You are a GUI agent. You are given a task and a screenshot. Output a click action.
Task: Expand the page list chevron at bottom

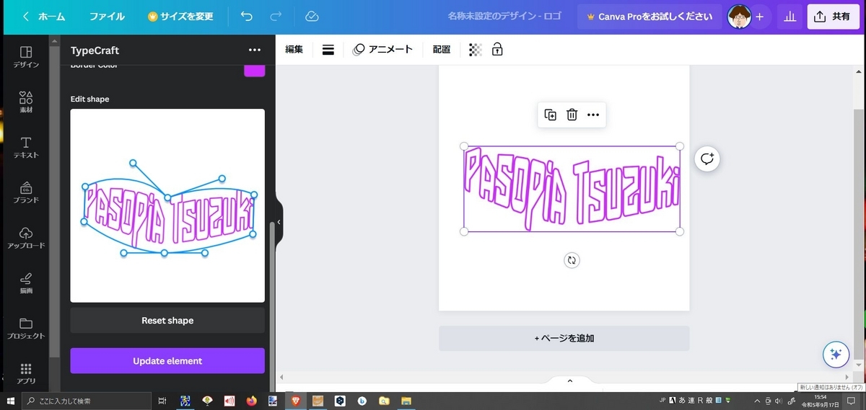coord(569,380)
